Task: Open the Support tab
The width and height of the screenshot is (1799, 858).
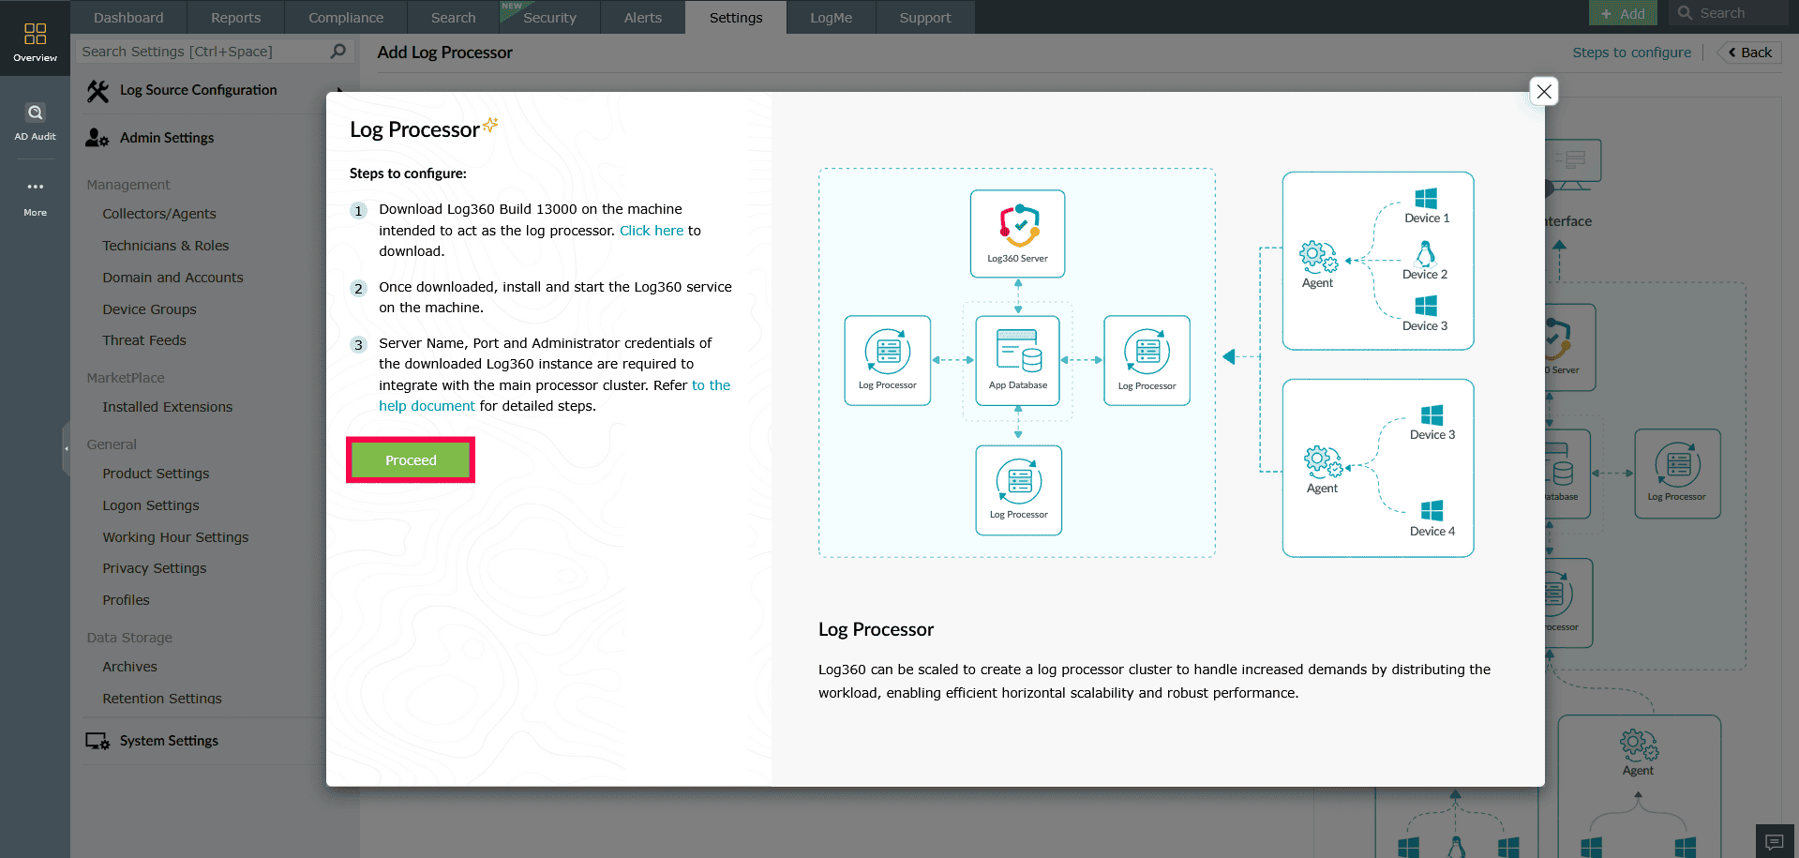Action: pyautogui.click(x=925, y=17)
